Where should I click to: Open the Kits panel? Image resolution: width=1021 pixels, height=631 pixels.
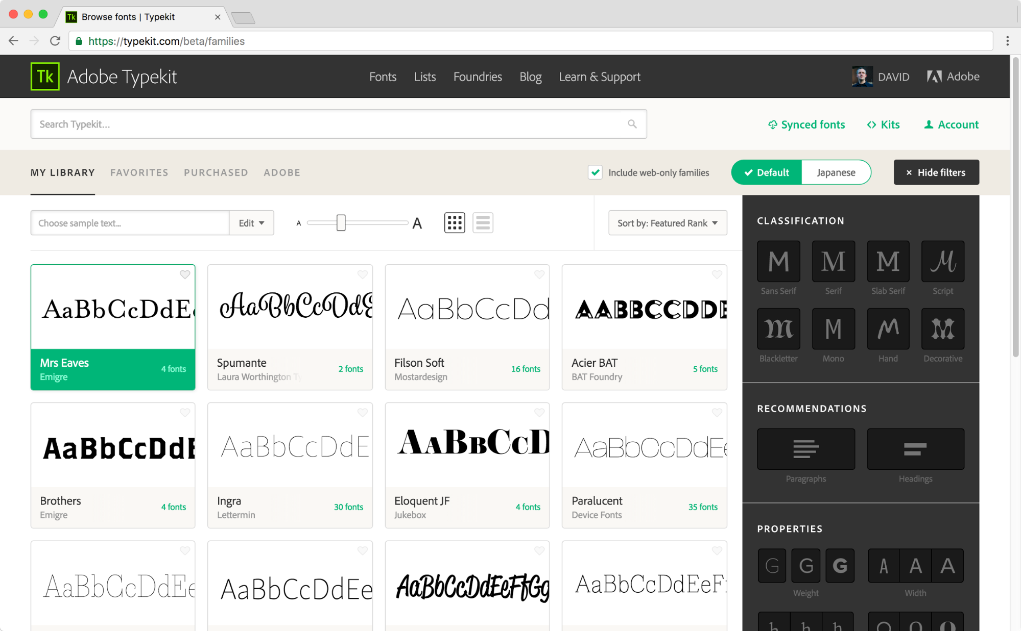coord(885,124)
